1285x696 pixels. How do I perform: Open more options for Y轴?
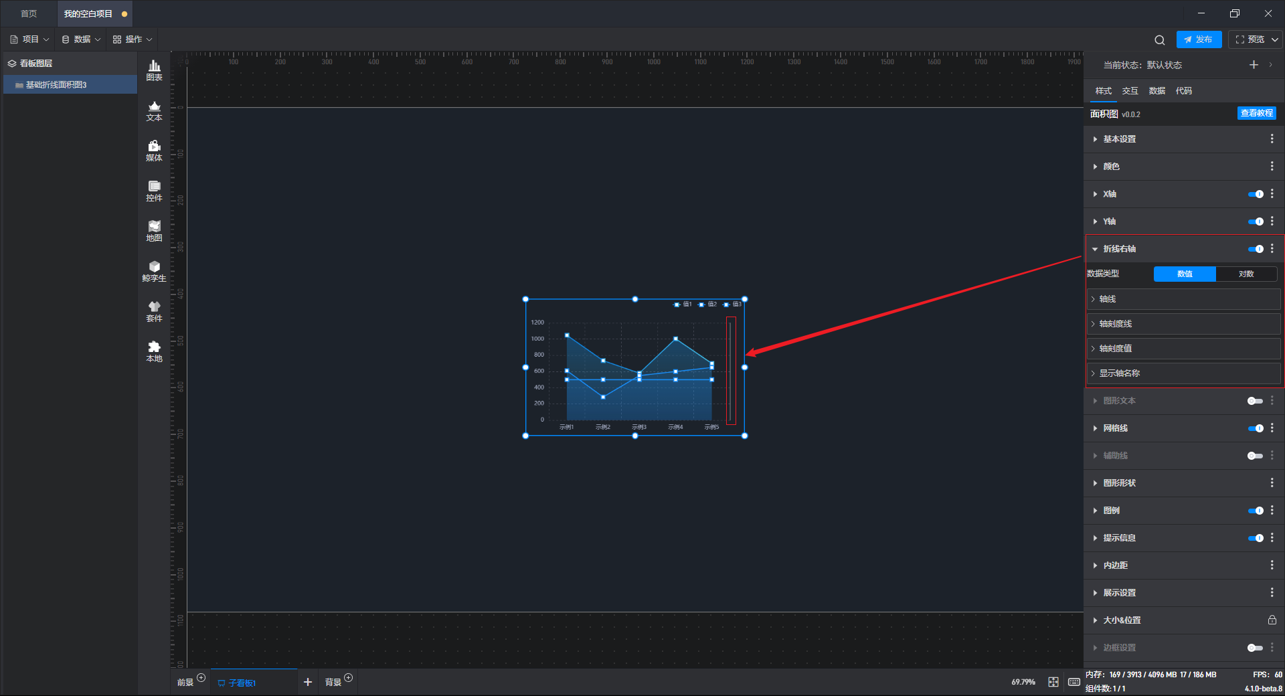pyautogui.click(x=1272, y=221)
